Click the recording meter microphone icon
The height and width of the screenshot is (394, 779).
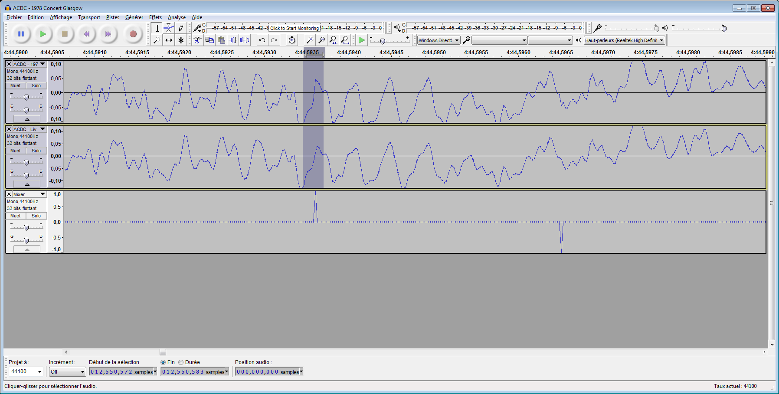(x=197, y=28)
